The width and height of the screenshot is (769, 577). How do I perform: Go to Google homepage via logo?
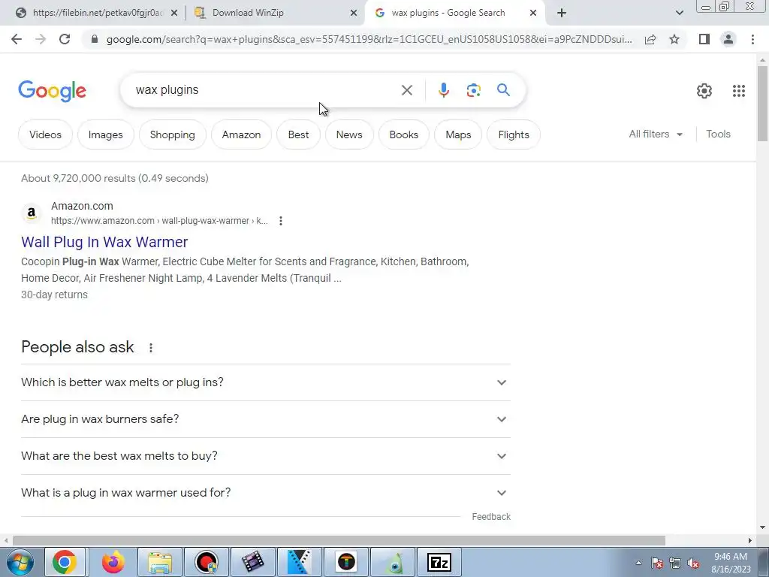[x=52, y=91]
